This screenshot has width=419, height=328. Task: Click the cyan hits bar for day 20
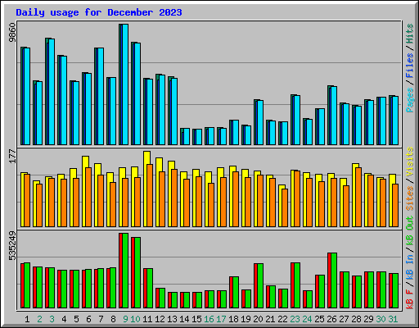260,122
